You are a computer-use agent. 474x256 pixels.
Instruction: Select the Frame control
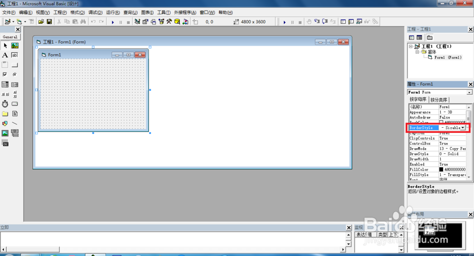click(x=5, y=65)
